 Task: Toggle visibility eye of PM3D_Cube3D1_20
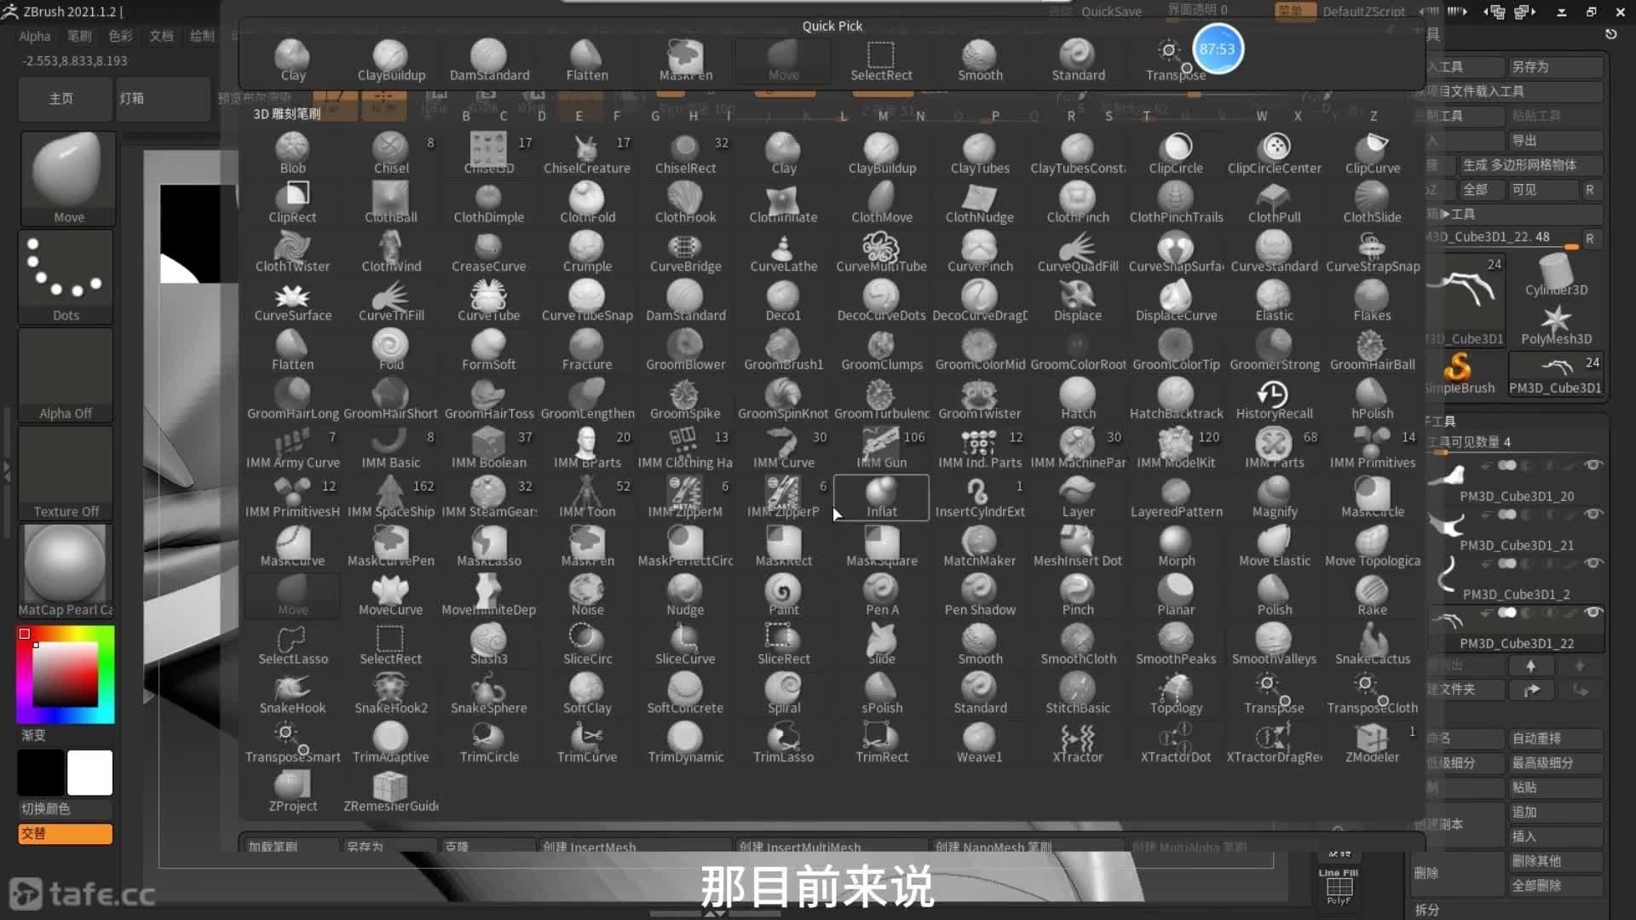tap(1593, 465)
